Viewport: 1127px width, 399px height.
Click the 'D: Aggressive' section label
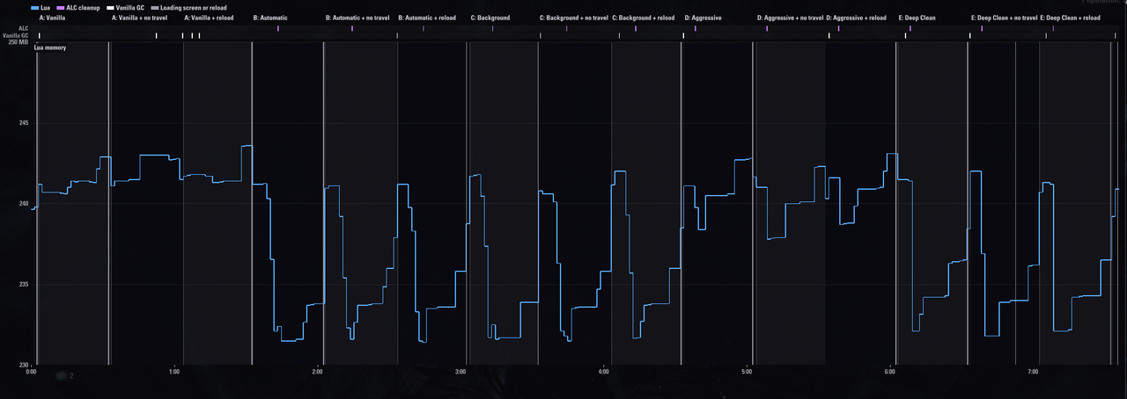pos(703,18)
